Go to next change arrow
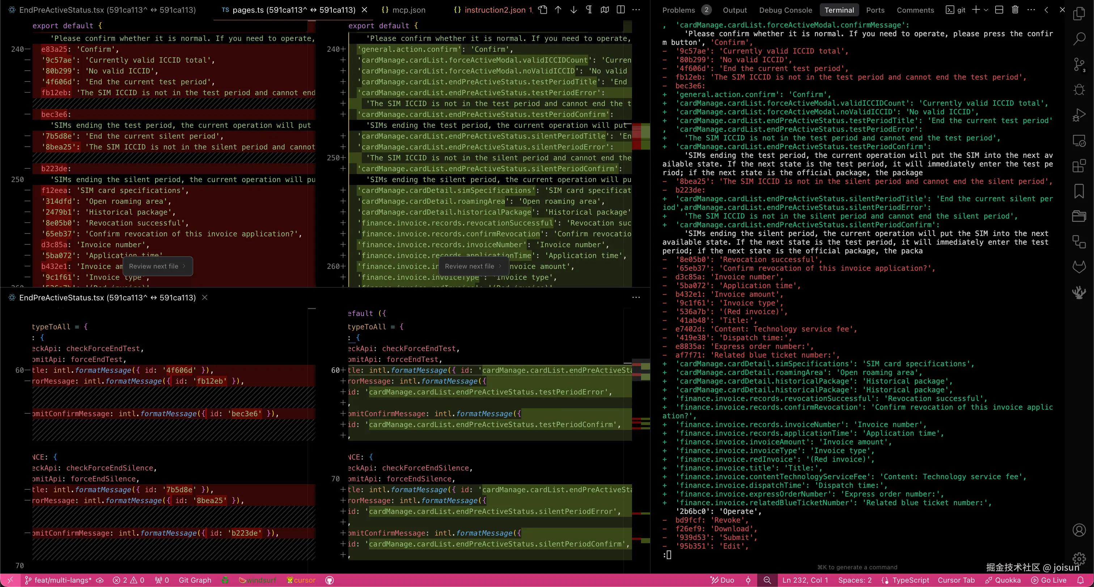Viewport: 1094px width, 587px height. [573, 10]
